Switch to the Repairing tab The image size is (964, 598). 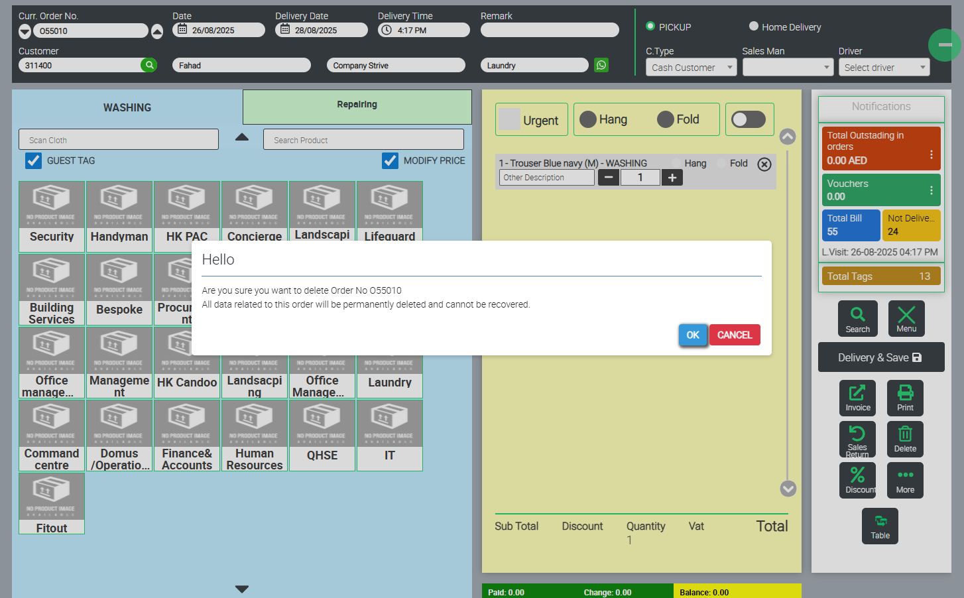pyautogui.click(x=357, y=106)
